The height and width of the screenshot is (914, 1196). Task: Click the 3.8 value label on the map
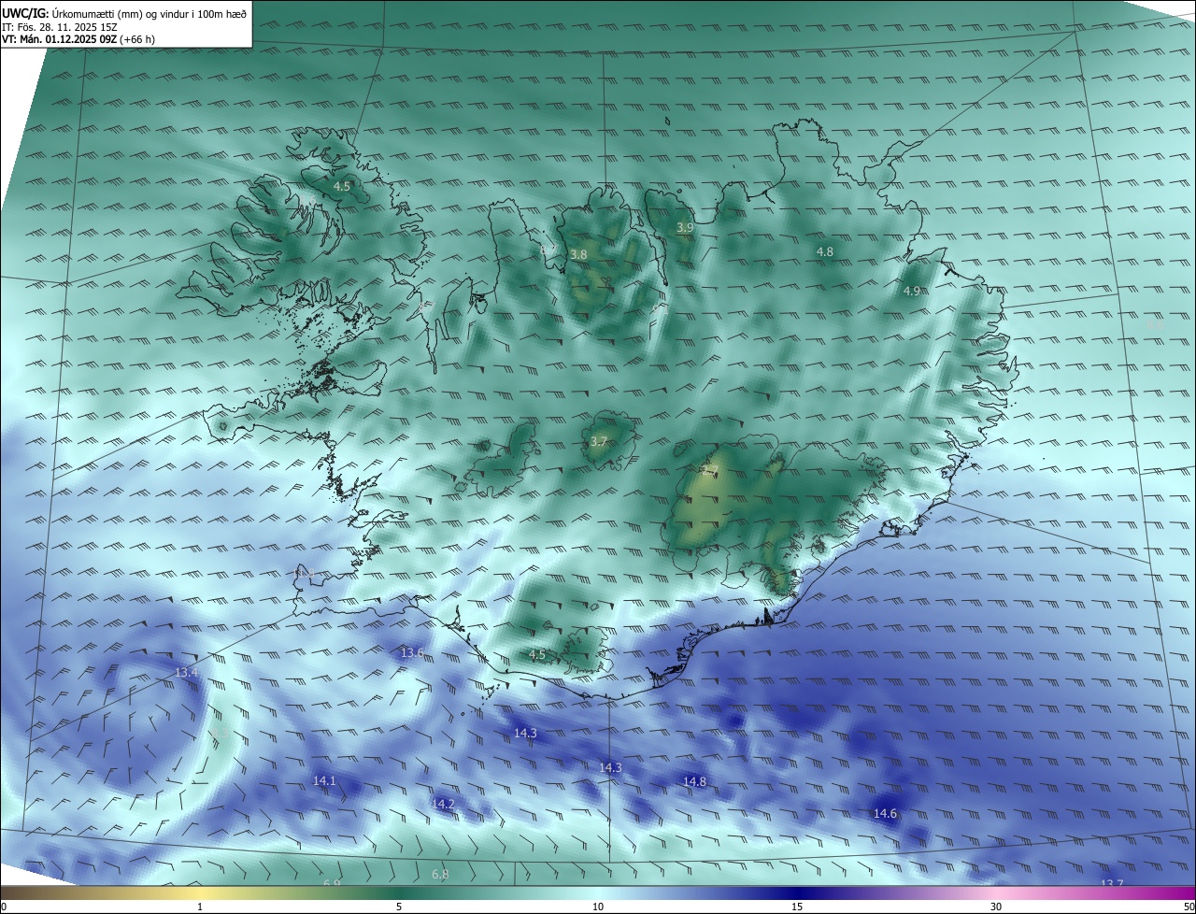click(578, 254)
